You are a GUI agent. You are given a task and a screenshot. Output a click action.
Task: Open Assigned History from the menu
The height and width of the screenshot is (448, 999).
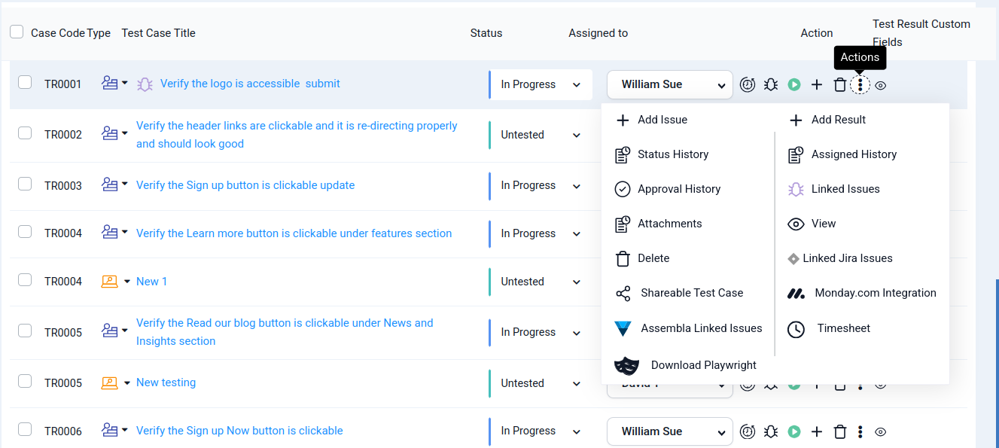842,154
